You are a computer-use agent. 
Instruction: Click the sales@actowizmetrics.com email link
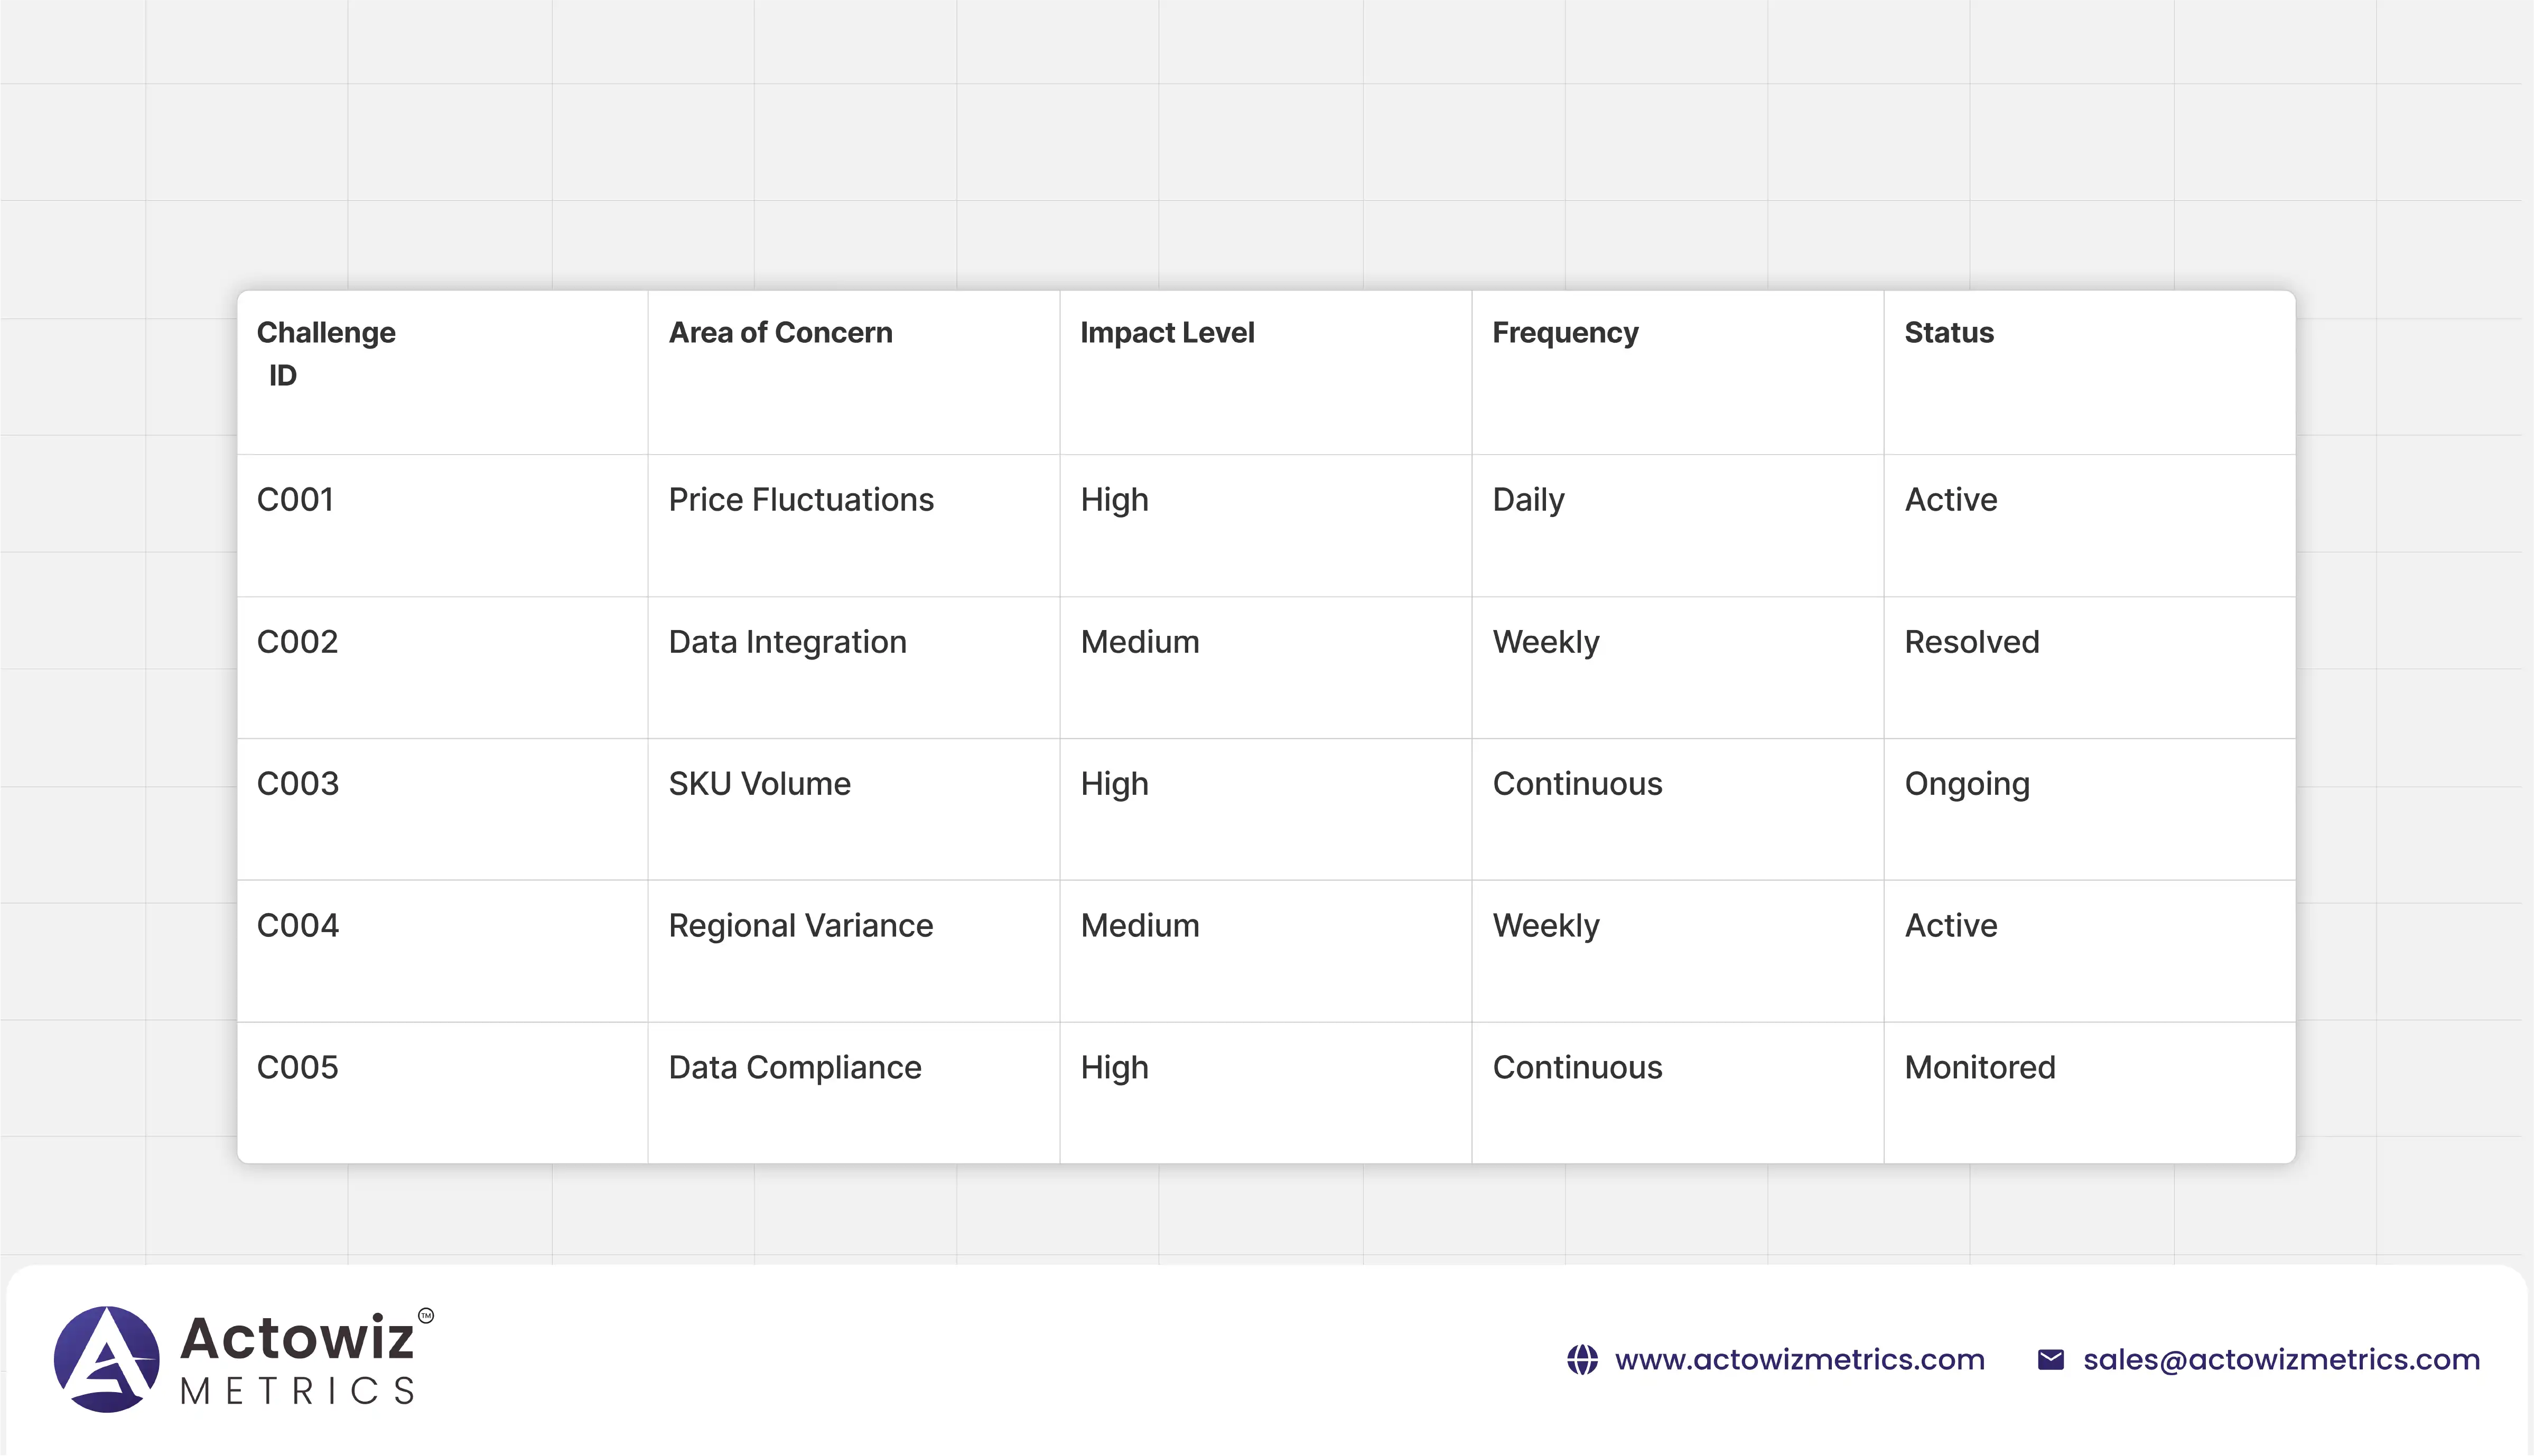click(2281, 1360)
